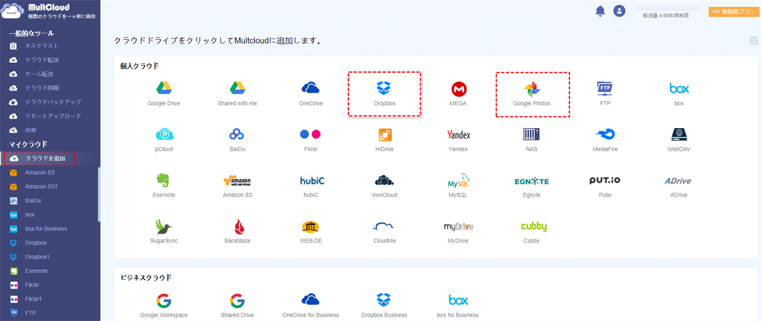Add MEGA cloud drive
Image resolution: width=762 pixels, height=321 pixels.
coord(458,93)
